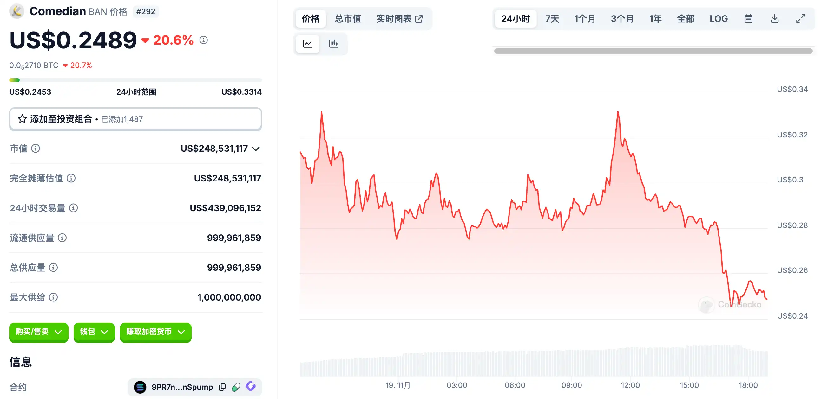Click info icon next to 24小时交易量
821x399 pixels.
click(x=73, y=208)
